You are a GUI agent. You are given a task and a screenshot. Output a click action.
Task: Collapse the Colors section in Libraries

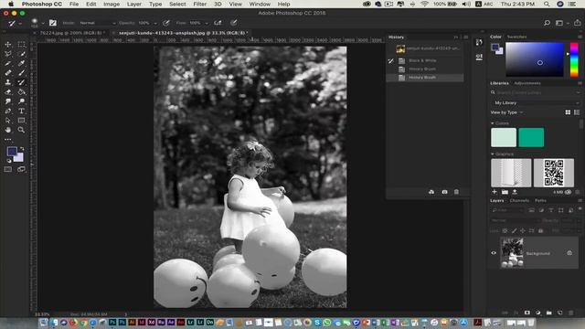[492, 123]
